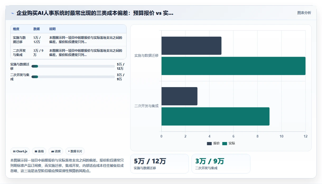Click the 报价 bar for 实施与数据迁移
Image resolution: width=322 pixels, height=184 pixels.
(192, 46)
